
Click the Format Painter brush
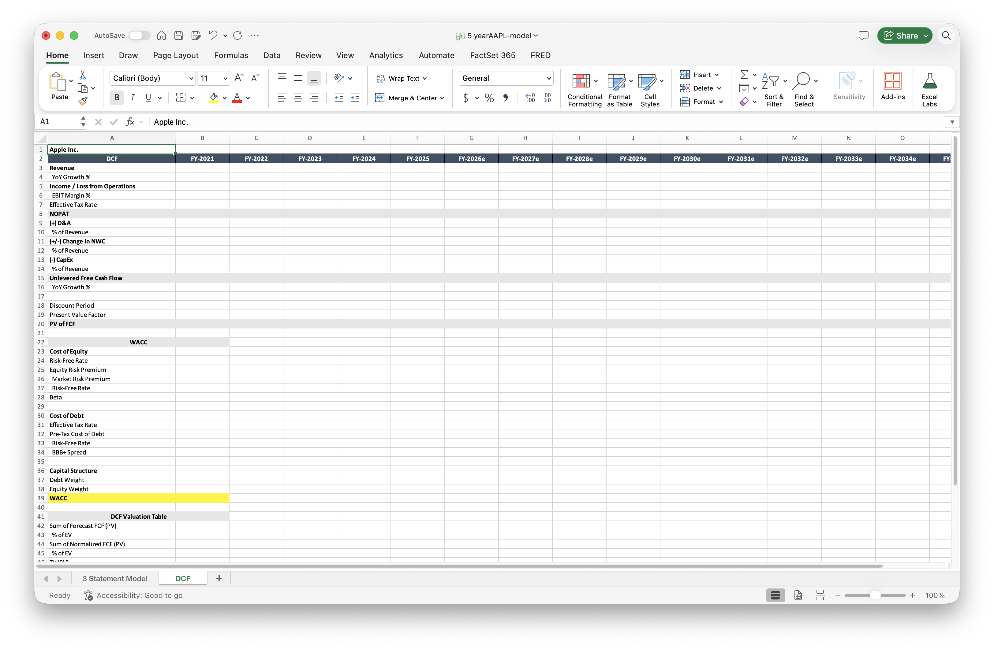tap(83, 101)
